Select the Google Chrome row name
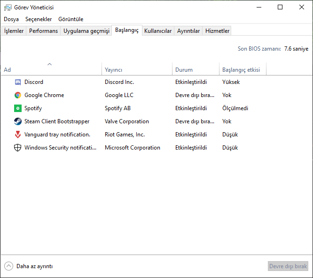This screenshot has width=313, height=278. 44,95
